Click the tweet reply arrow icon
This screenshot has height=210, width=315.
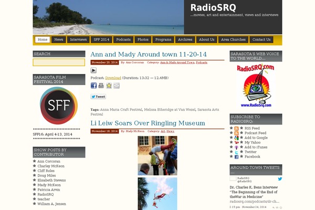pos(274,207)
